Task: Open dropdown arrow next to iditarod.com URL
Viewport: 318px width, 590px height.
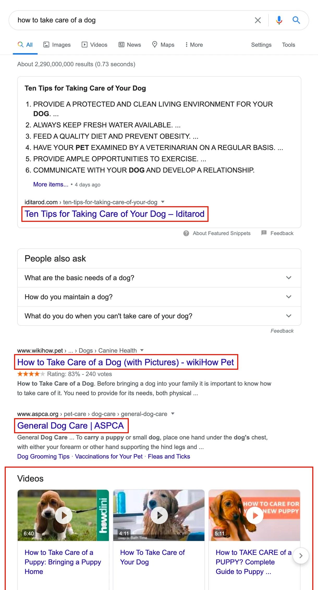Action: [x=163, y=202]
